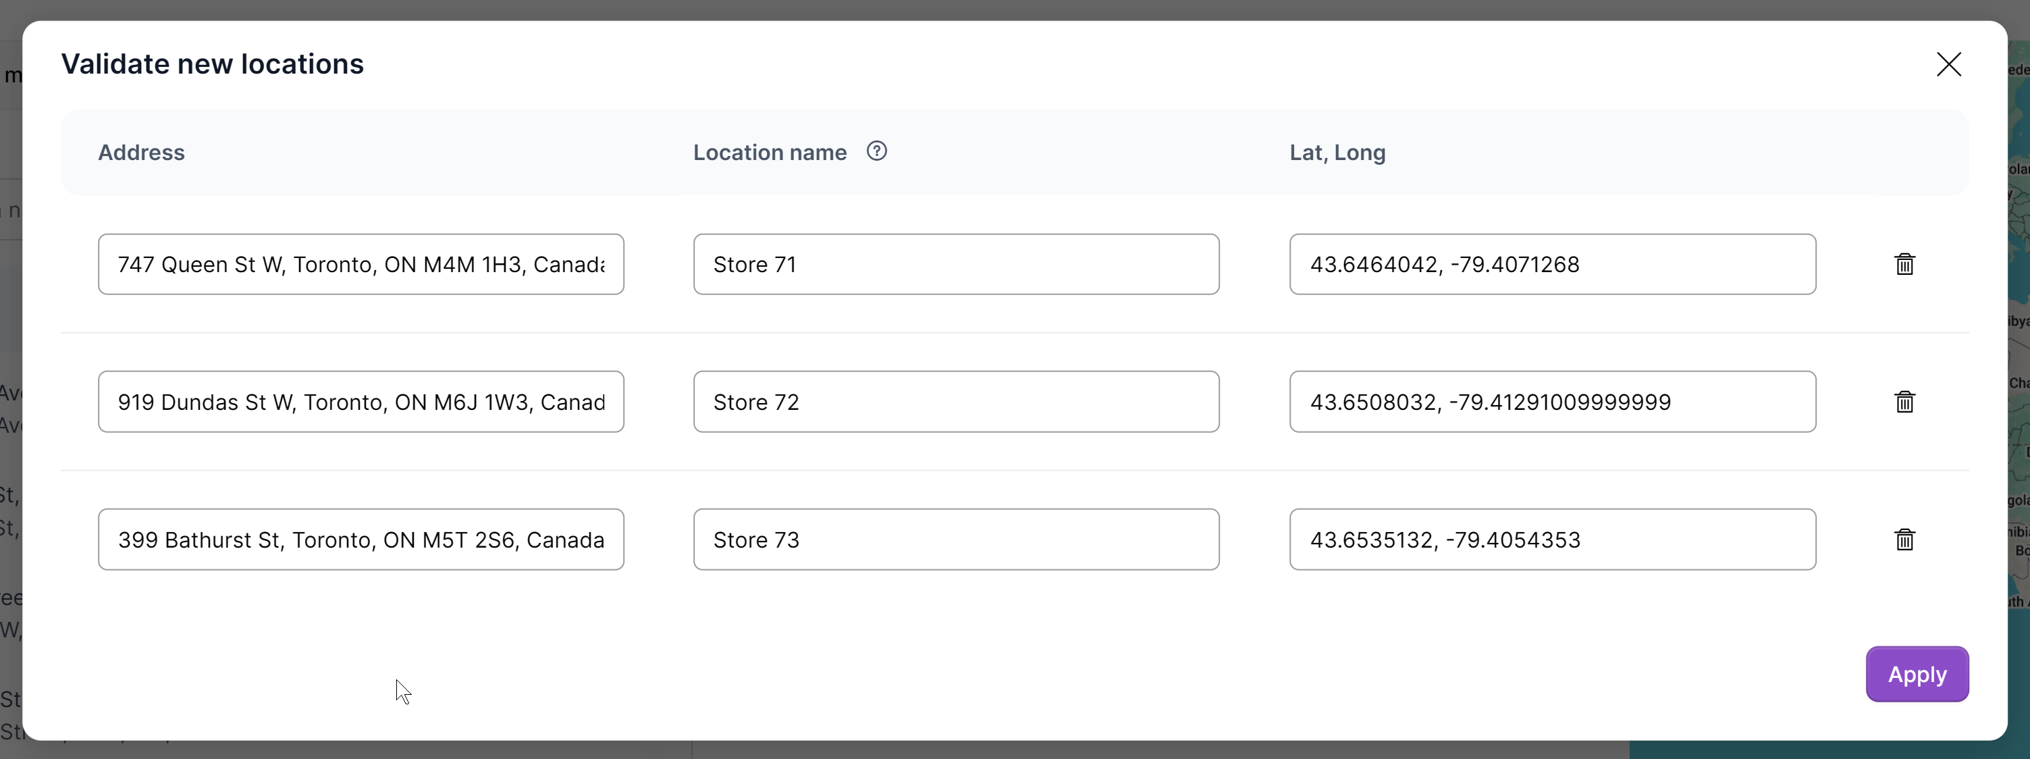Edit coordinates 43.6535132, -79.4054353
Image resolution: width=2030 pixels, height=759 pixels.
coord(1551,540)
